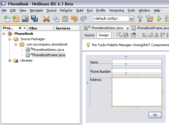
Task: Run the main project with green arrow
Action: pyautogui.click(x=159, y=19)
